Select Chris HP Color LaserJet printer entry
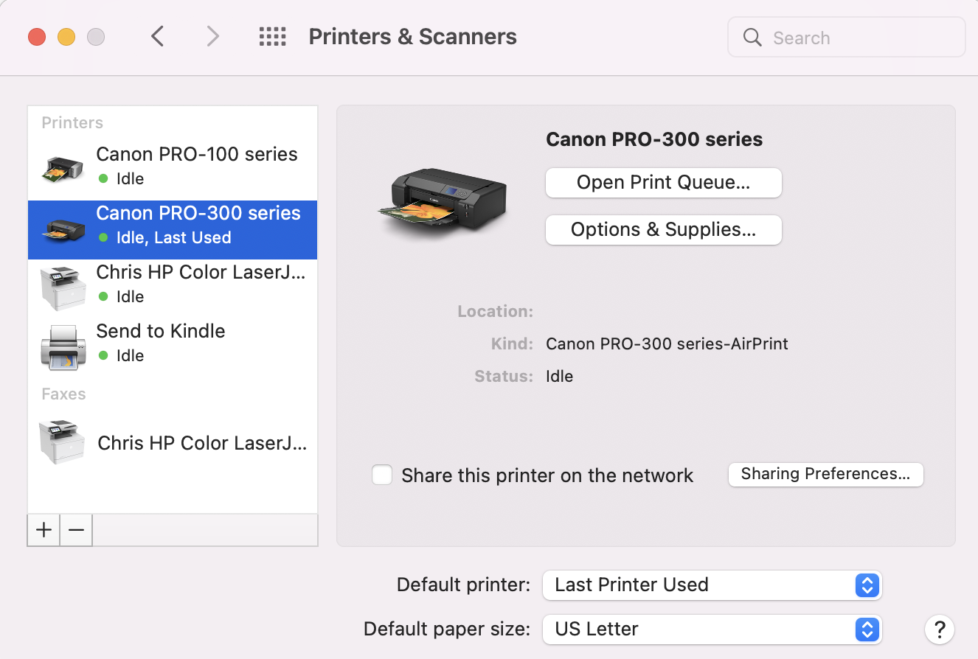This screenshot has height=659, width=978. (x=201, y=283)
